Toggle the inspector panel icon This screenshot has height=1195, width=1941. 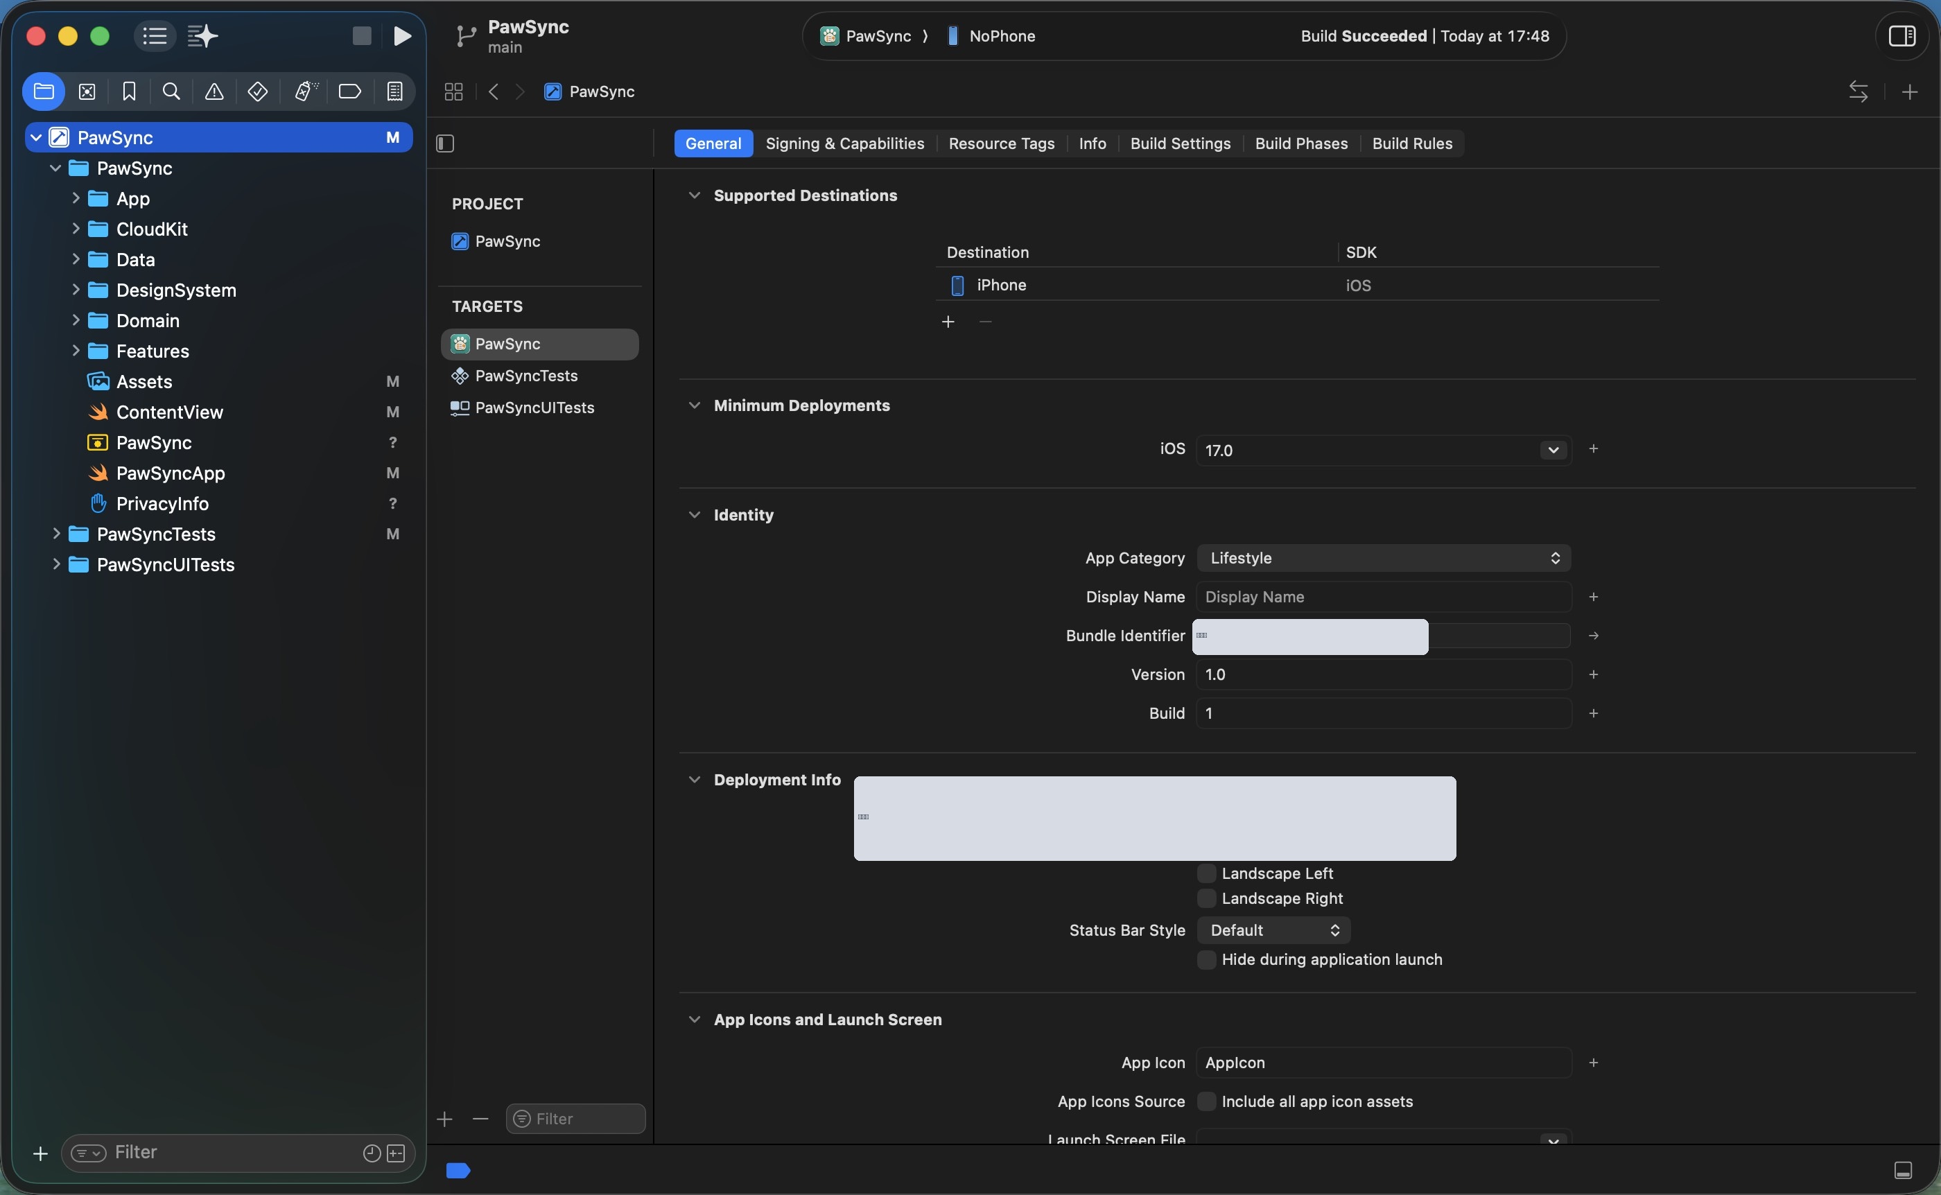(1902, 35)
